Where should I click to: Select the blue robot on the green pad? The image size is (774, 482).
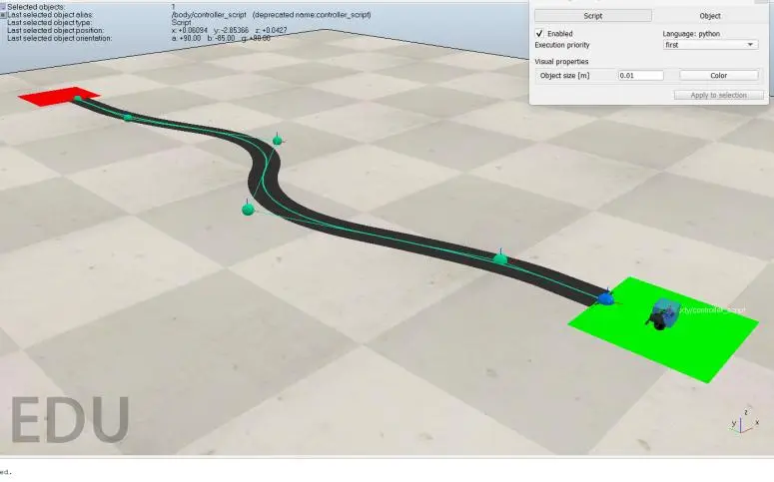[x=663, y=313]
